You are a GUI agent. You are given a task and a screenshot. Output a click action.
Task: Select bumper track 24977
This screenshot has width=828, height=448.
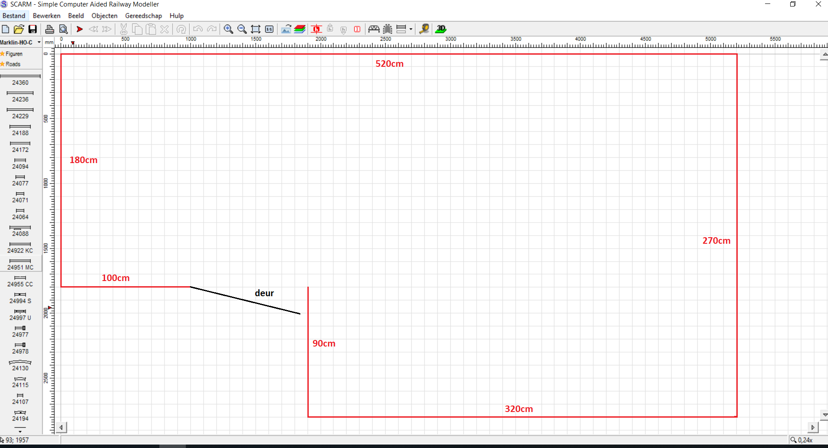20,332
